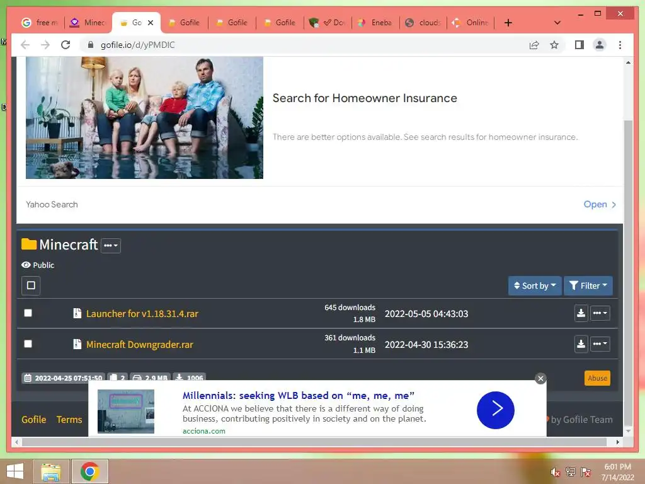Click the vertical page scrollbar thumb
The height and width of the screenshot is (484, 645).
point(628,273)
